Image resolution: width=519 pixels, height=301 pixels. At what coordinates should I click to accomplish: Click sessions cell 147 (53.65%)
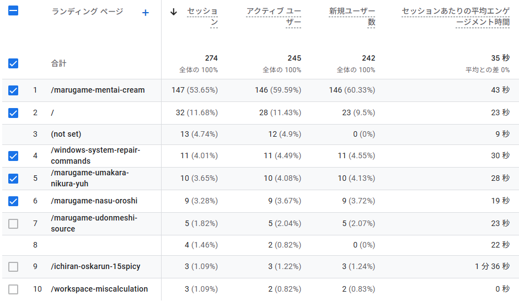point(195,90)
